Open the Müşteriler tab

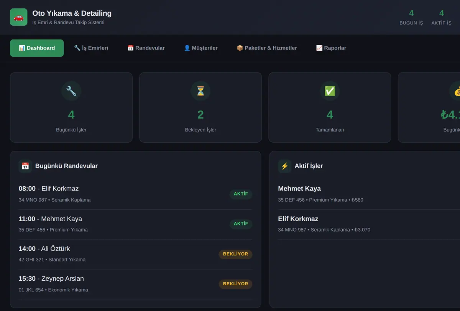point(201,48)
